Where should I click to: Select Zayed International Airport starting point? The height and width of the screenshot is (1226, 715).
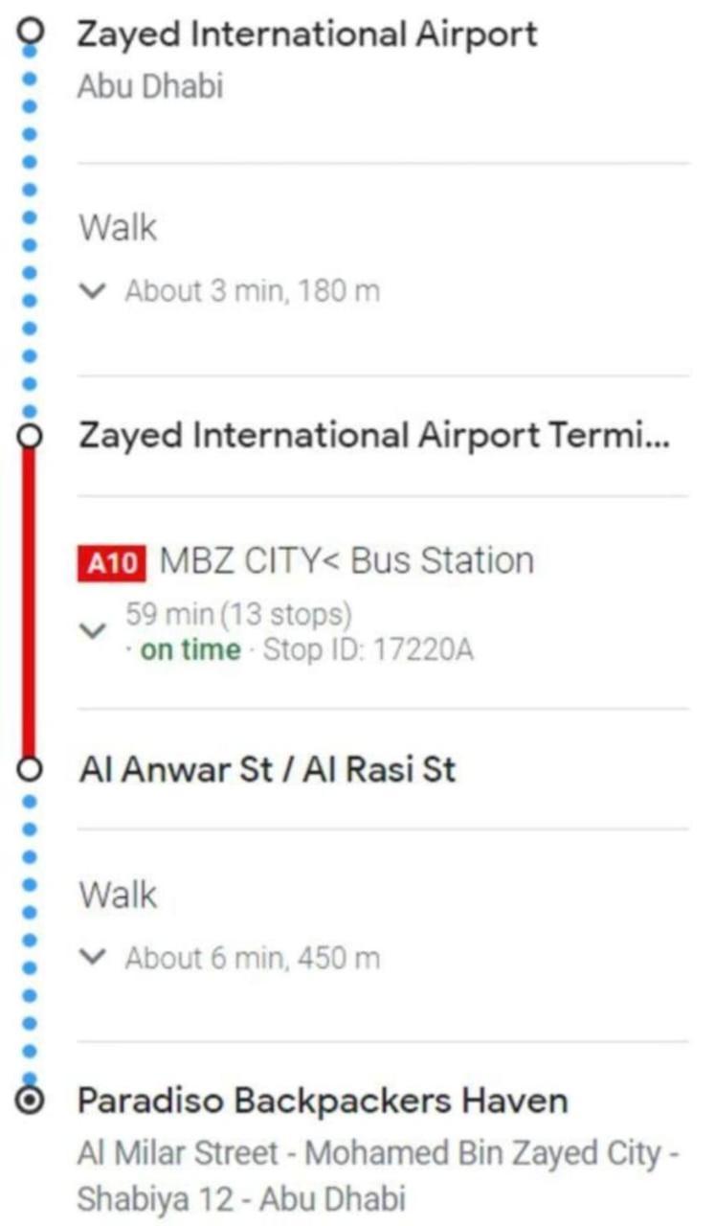pos(307,35)
